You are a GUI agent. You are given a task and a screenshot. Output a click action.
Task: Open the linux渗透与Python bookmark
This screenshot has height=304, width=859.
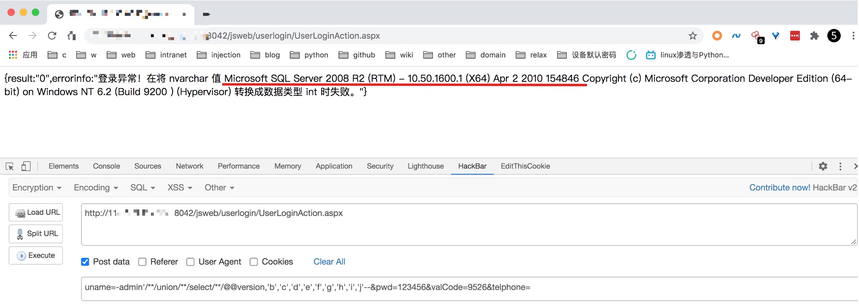687,55
